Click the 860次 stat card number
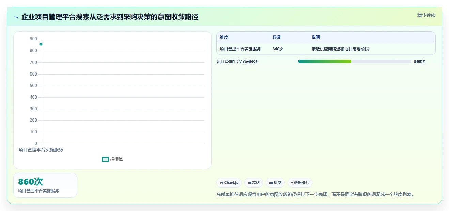449x211 pixels. (x=30, y=182)
